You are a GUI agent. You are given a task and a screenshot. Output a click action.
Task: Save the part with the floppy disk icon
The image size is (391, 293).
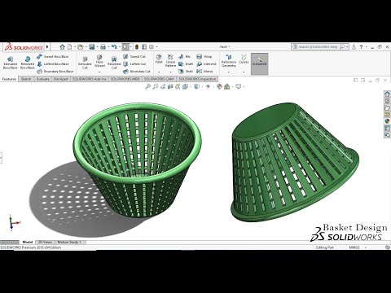(x=92, y=47)
